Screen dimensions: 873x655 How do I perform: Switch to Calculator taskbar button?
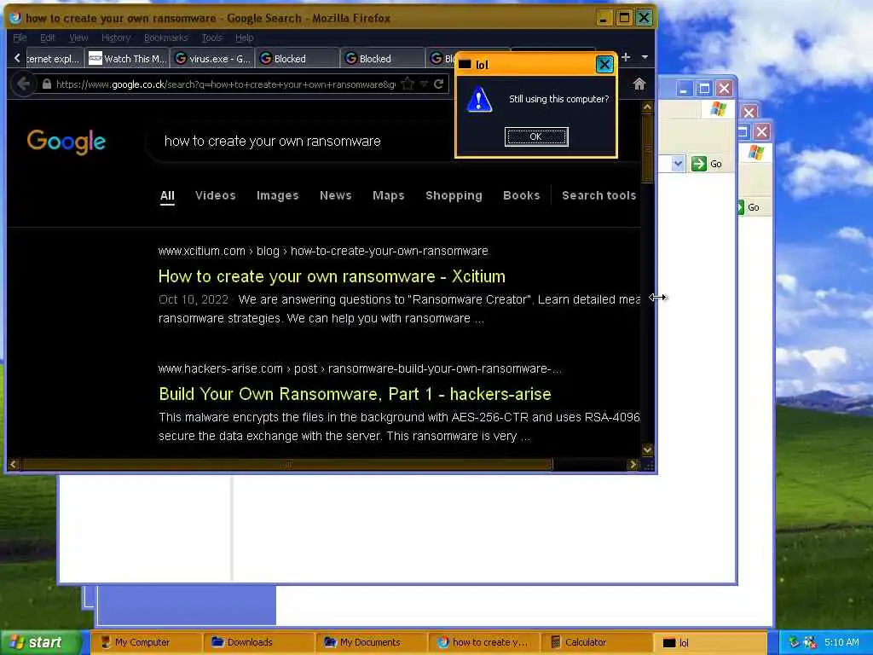[596, 642]
